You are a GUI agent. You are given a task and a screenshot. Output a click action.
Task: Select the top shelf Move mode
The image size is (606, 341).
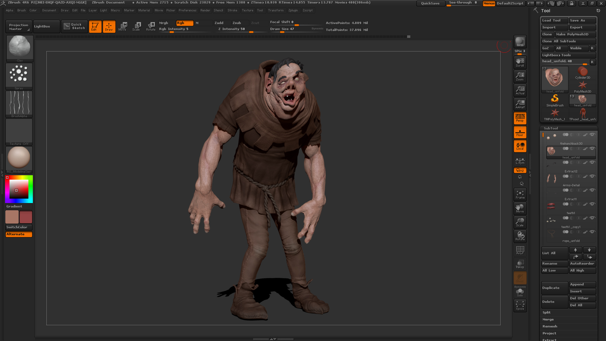[122, 27]
